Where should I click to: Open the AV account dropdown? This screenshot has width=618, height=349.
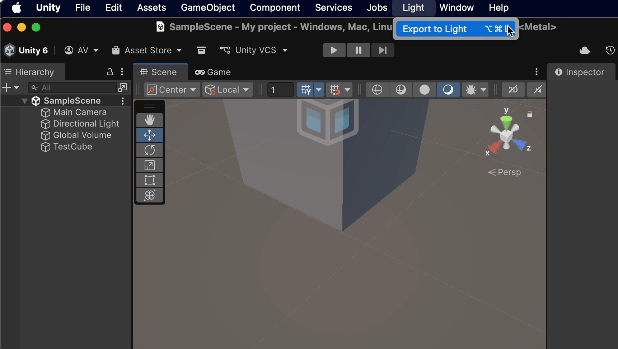[81, 50]
